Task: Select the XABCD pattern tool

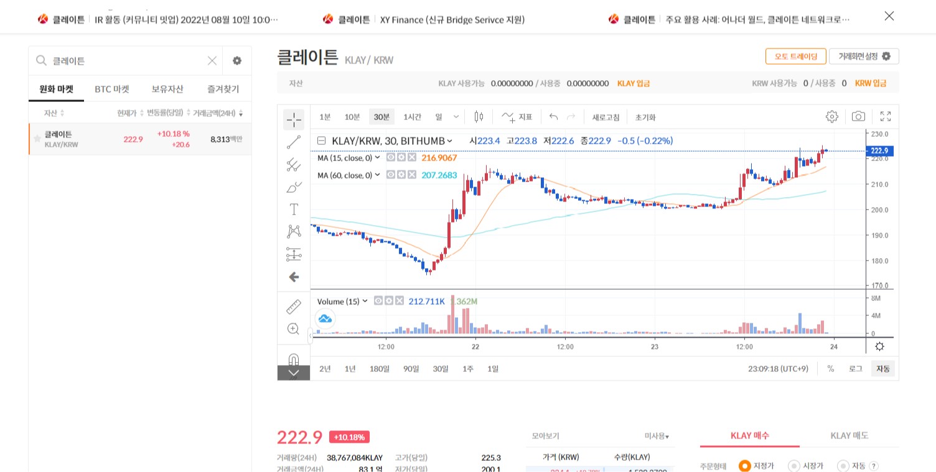Action: [x=294, y=231]
